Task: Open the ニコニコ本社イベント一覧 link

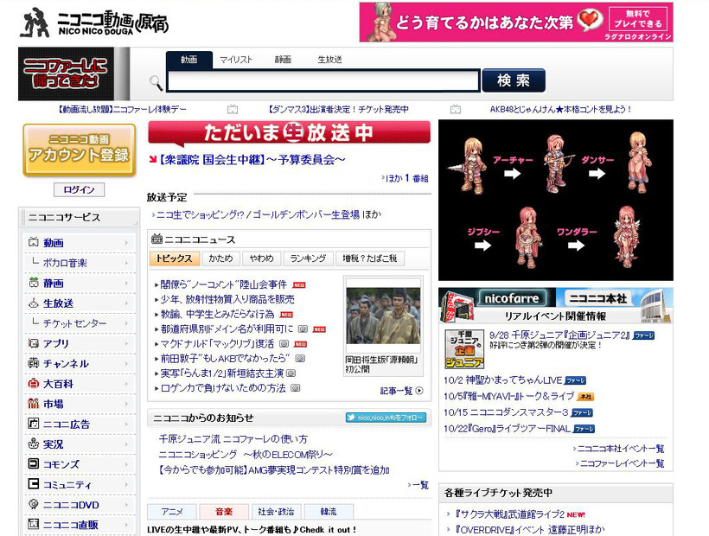Action: [620, 449]
